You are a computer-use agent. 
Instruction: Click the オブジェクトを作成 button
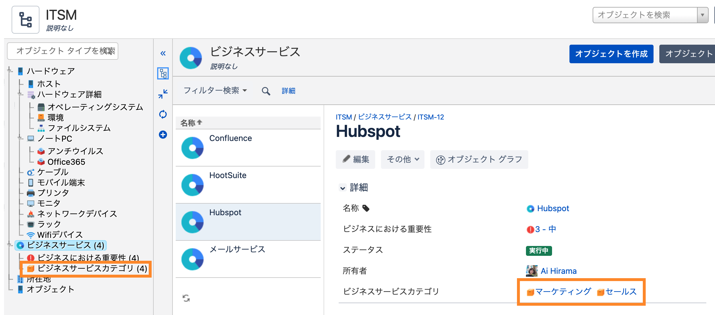point(611,54)
